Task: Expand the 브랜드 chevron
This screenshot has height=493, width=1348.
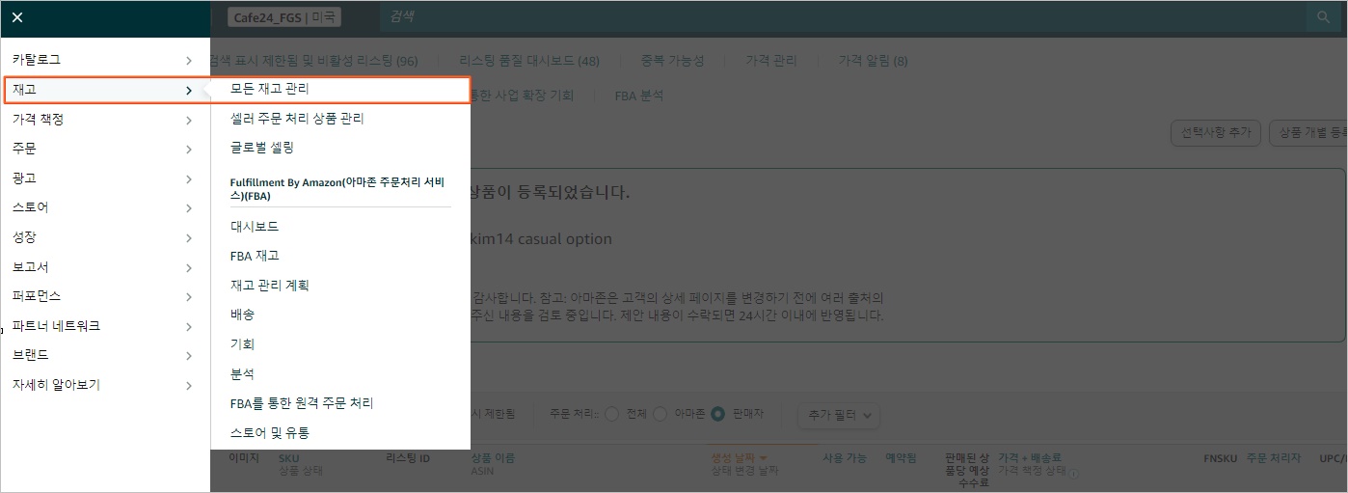Action: pos(188,356)
